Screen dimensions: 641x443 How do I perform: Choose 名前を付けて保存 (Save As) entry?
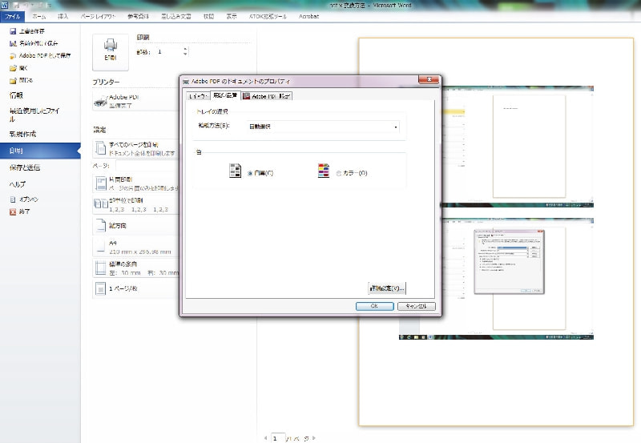pyautogui.click(x=34, y=43)
